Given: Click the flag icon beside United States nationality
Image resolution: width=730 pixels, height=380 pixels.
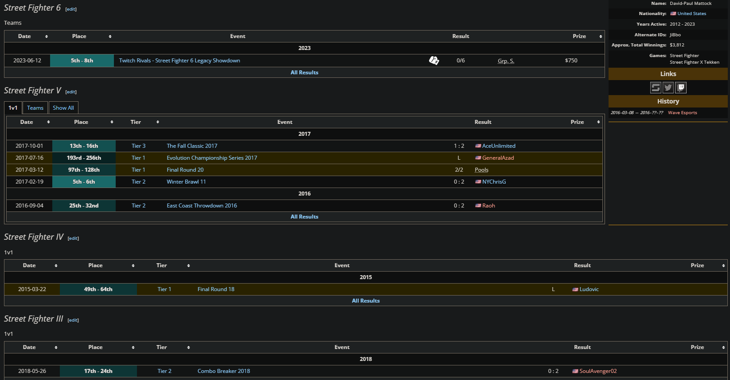Looking at the screenshot, I should pyautogui.click(x=673, y=14).
